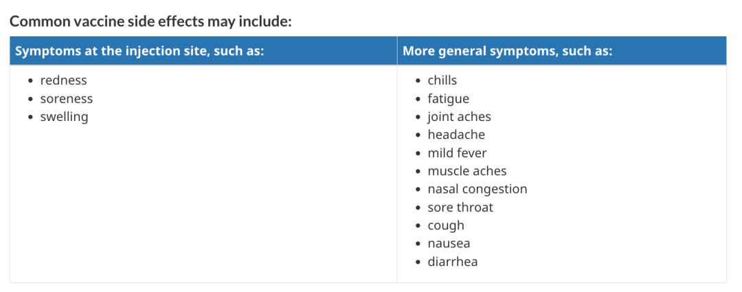The height and width of the screenshot is (292, 742).
Task: Click the bullet point beside 'chills'
Action: pos(418,81)
